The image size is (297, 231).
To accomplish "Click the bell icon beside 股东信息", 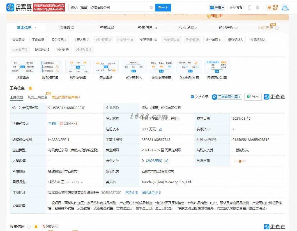I will (x=36, y=227).
